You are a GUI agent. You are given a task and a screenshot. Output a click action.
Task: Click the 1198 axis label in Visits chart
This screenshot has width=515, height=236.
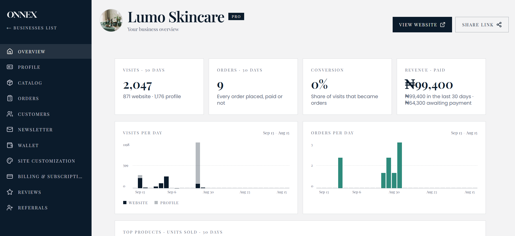pyautogui.click(x=126, y=145)
